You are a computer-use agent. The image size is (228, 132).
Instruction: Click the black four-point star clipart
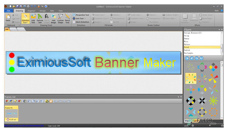pos(202,101)
